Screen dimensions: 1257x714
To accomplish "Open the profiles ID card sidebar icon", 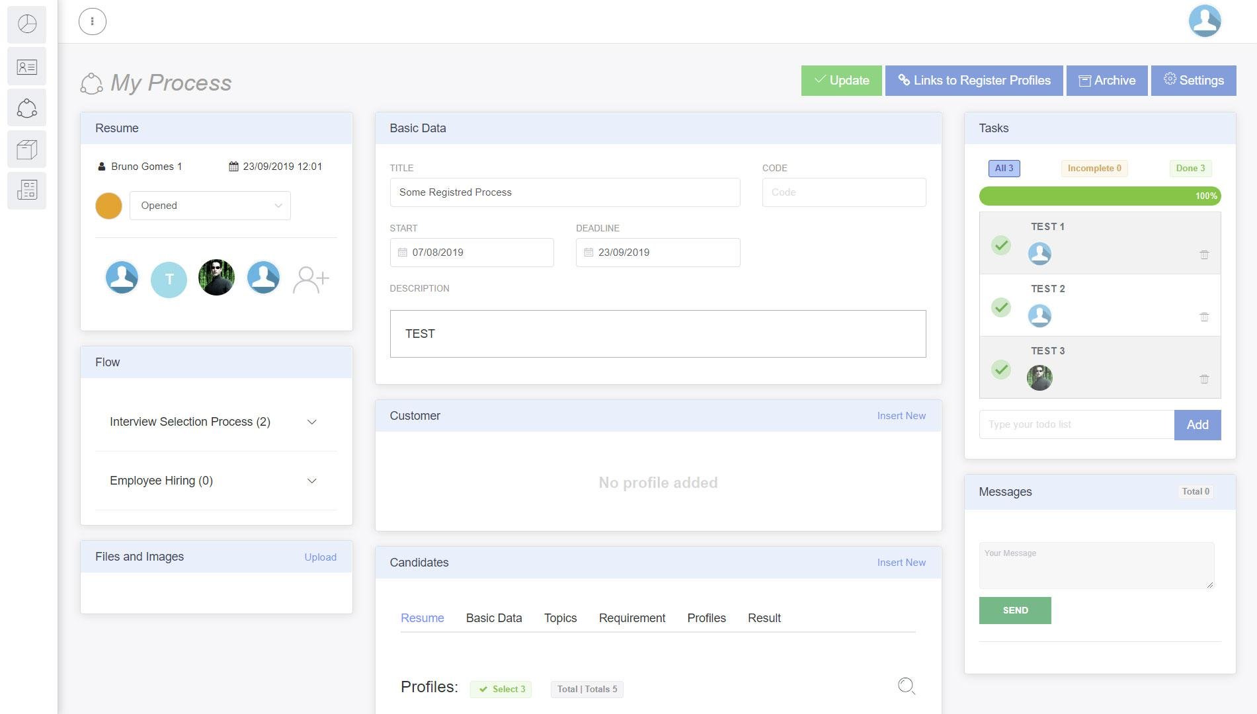I will (x=27, y=66).
